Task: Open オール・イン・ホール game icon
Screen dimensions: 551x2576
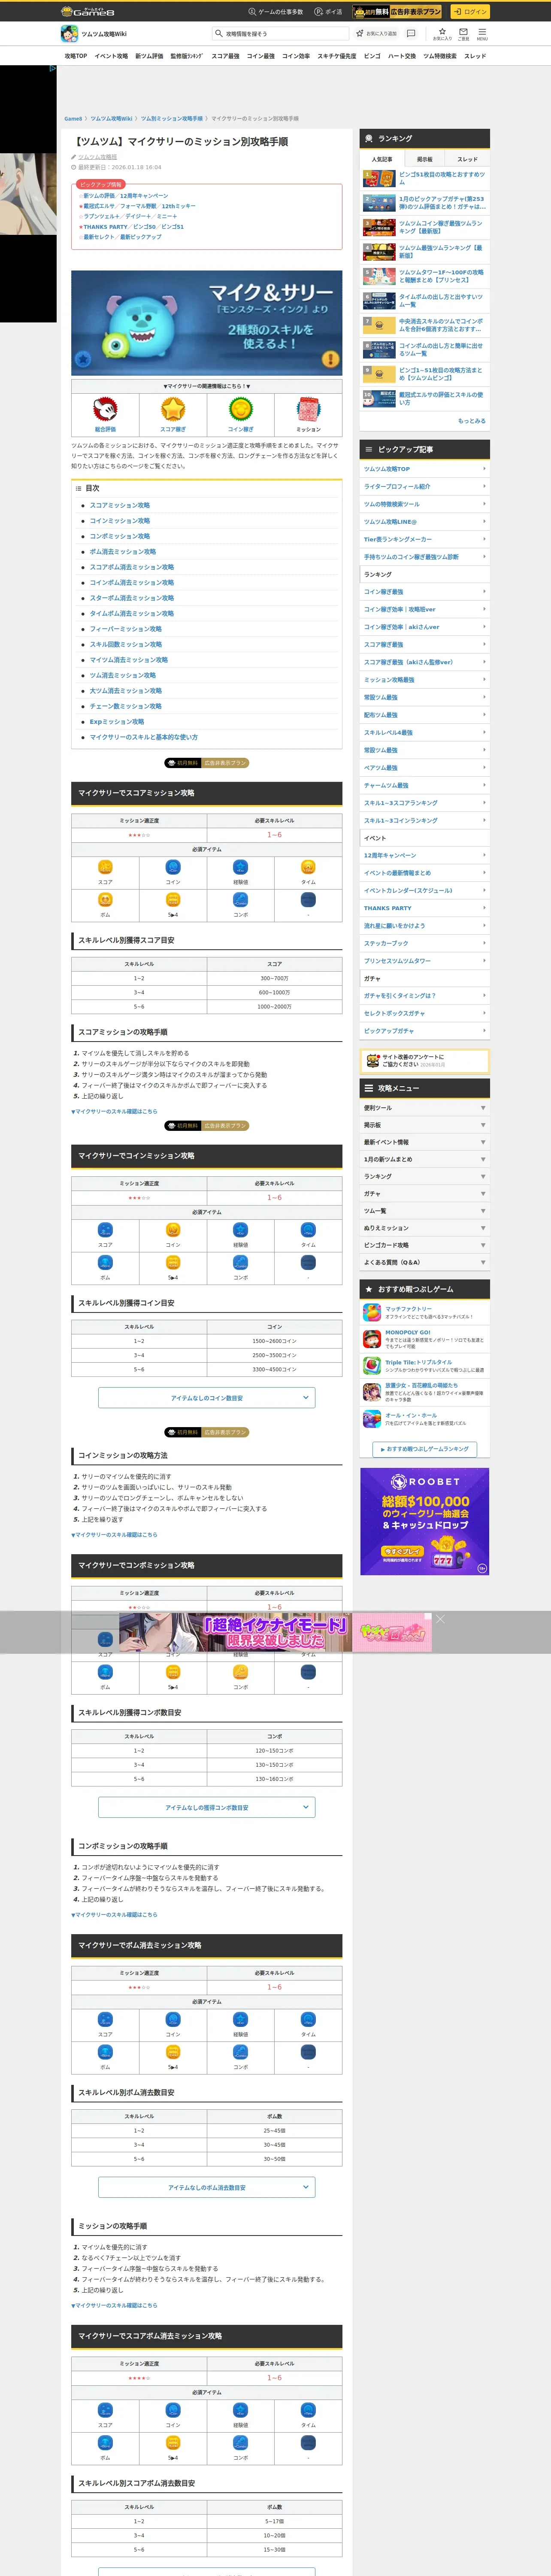Action: coord(372,1418)
